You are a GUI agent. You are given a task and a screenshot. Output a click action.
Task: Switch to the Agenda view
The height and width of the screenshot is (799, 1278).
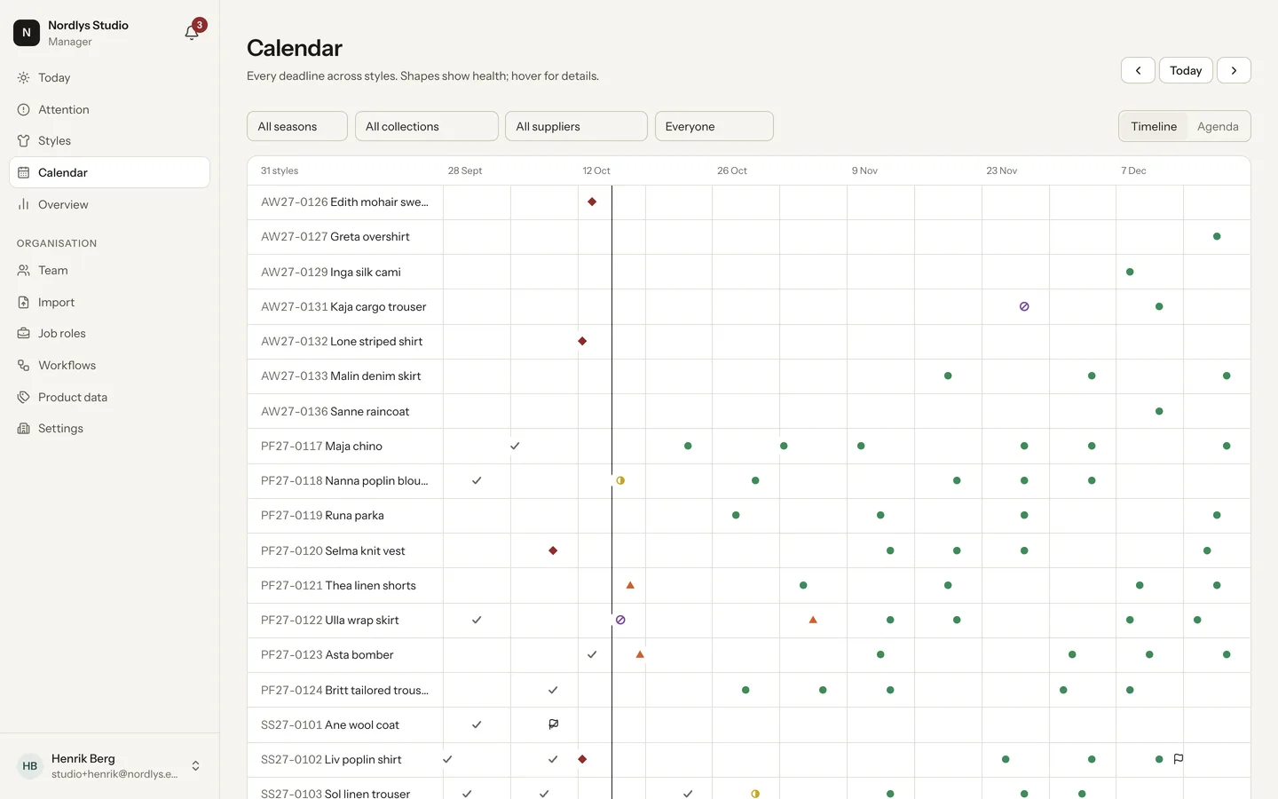click(x=1218, y=126)
